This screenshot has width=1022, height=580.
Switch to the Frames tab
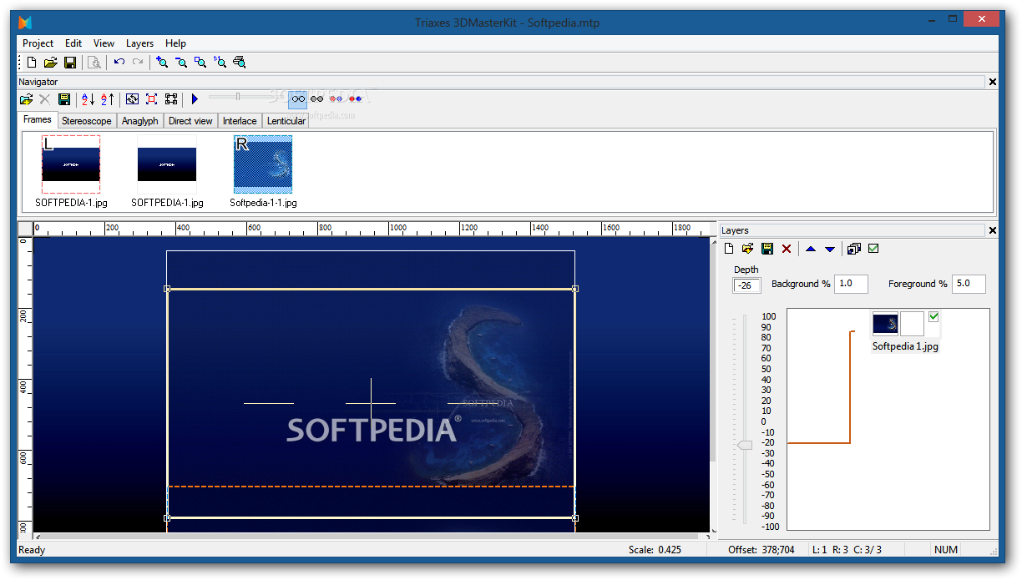38,119
